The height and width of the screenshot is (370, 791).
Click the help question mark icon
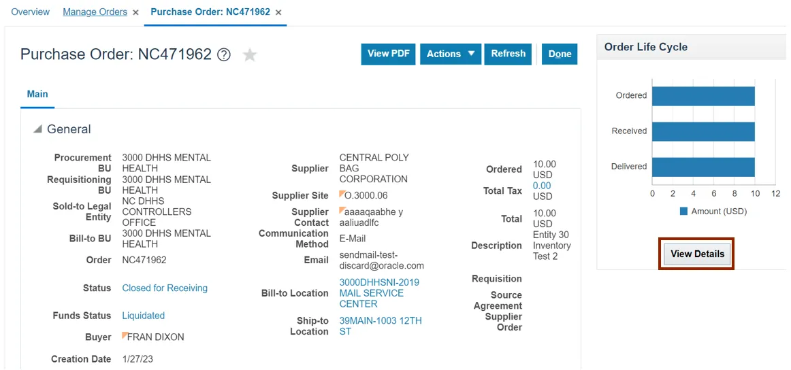(x=223, y=55)
